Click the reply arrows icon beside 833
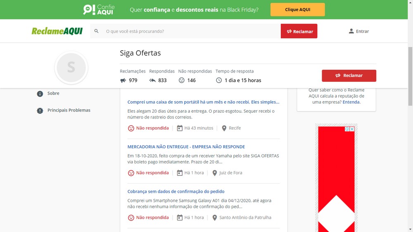This screenshot has height=232, width=413. coord(152,80)
